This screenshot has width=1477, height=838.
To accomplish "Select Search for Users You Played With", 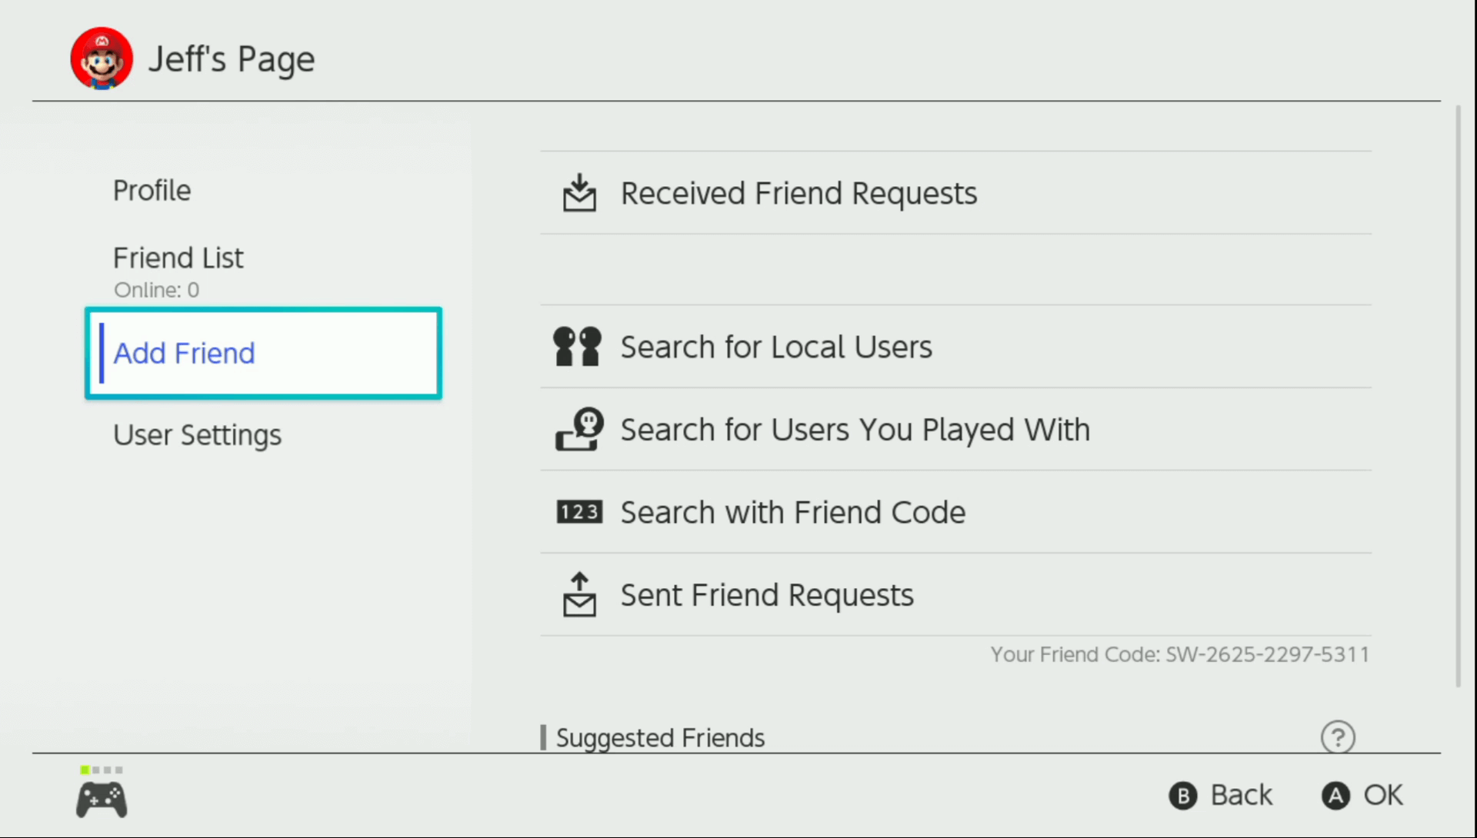I will click(955, 429).
